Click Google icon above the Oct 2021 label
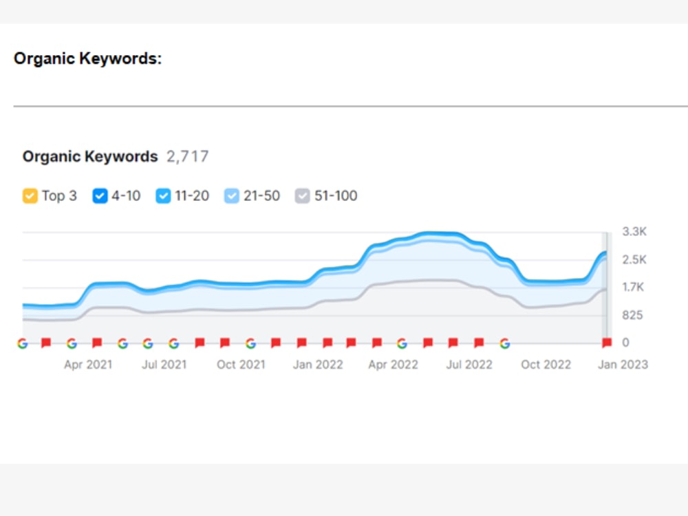The height and width of the screenshot is (516, 688). pyautogui.click(x=250, y=343)
